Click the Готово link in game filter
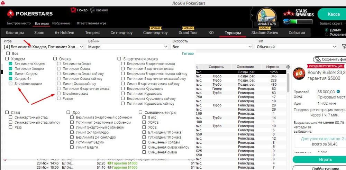This screenshot has height=170, width=346. (x=188, y=53)
